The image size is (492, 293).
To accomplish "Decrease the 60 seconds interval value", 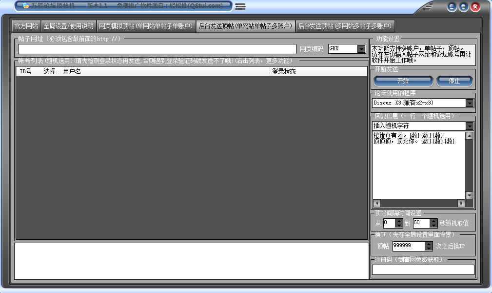I will [x=434, y=226].
